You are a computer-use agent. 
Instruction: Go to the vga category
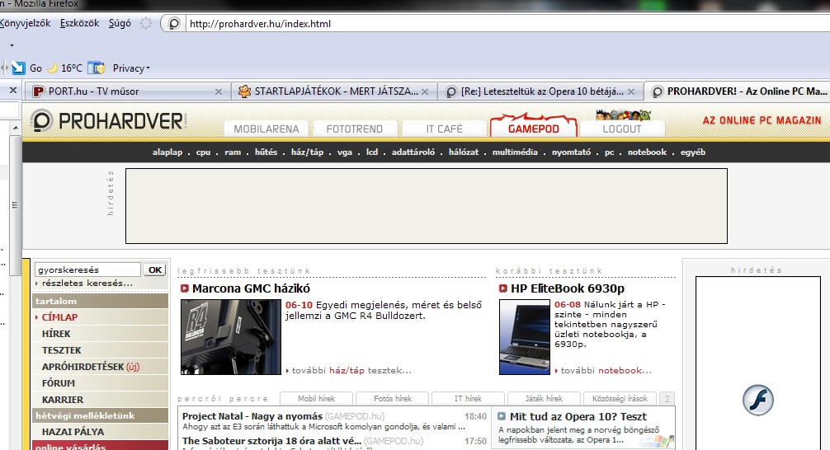(345, 152)
